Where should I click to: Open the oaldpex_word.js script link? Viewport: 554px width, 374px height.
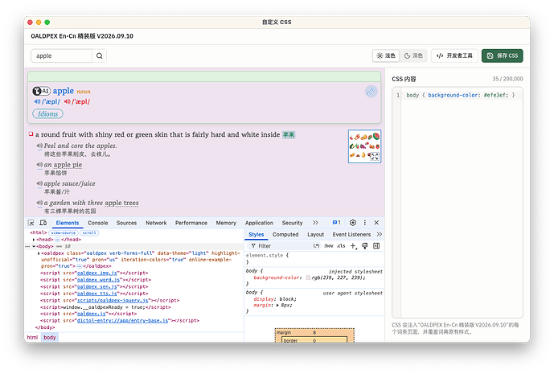[98, 280]
